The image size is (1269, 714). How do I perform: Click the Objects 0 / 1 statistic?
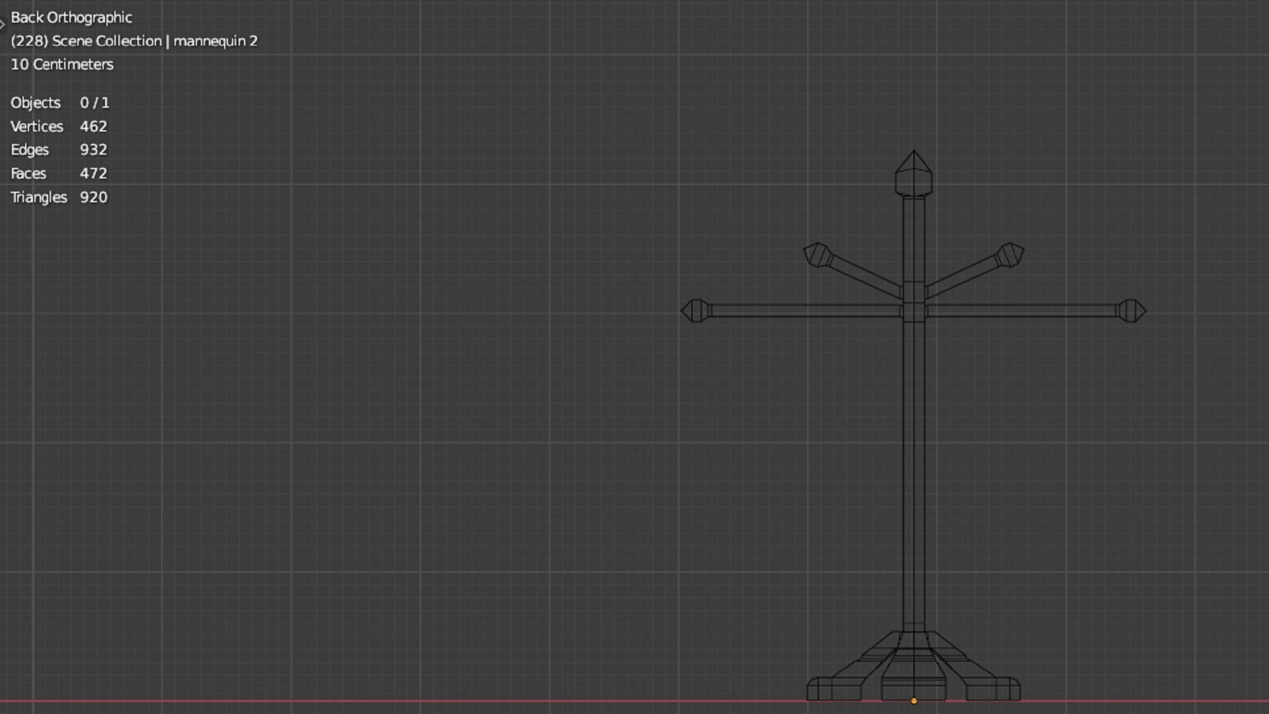60,102
